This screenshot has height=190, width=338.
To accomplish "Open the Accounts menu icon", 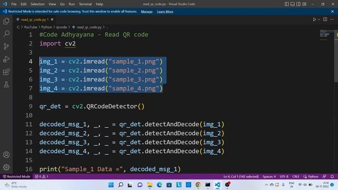I will click(x=6, y=155).
